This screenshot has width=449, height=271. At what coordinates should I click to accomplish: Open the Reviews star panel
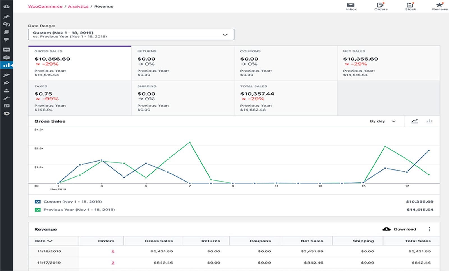439,6
